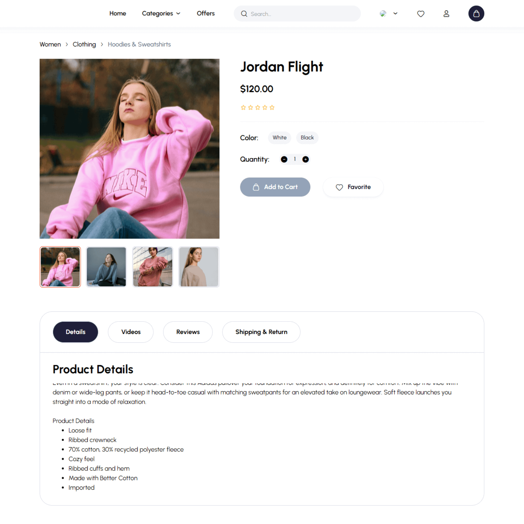
Task: Increase quantity with the plus icon
Action: tap(305, 159)
